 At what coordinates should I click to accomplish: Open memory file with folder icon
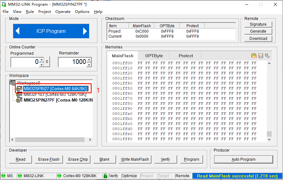point(254,56)
